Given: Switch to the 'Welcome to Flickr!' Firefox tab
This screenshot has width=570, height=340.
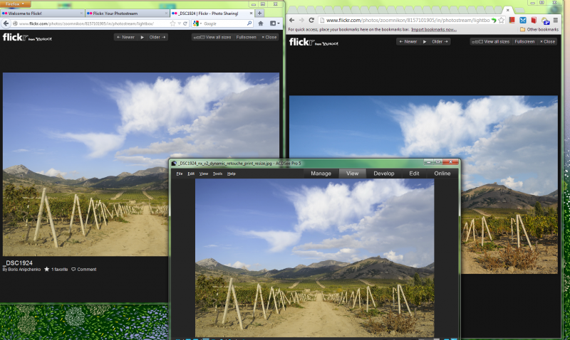Looking at the screenshot, I should coord(42,14).
